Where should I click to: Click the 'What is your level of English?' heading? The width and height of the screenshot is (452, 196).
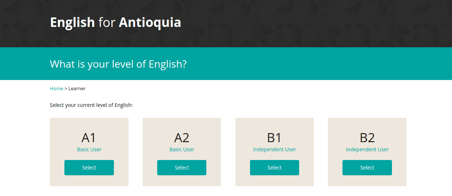click(x=118, y=64)
